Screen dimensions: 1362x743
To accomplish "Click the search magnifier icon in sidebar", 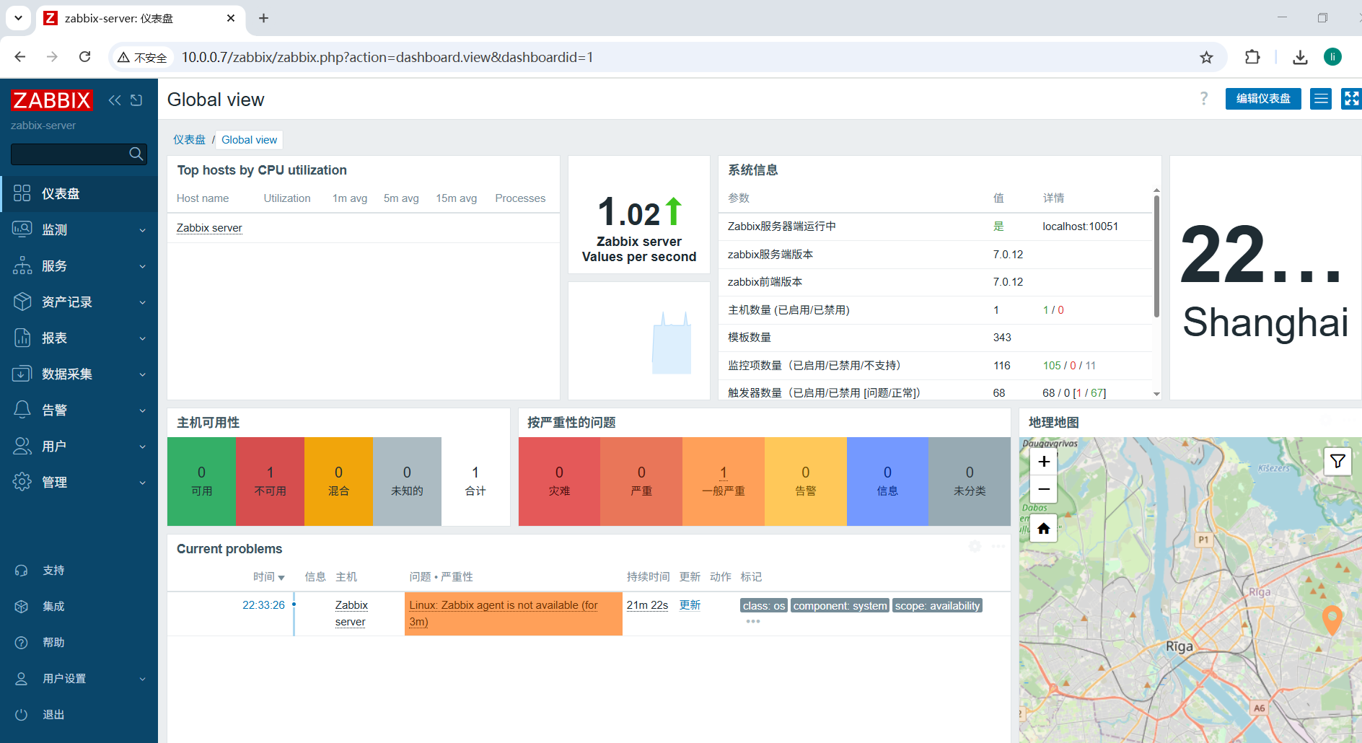I will click(x=136, y=154).
